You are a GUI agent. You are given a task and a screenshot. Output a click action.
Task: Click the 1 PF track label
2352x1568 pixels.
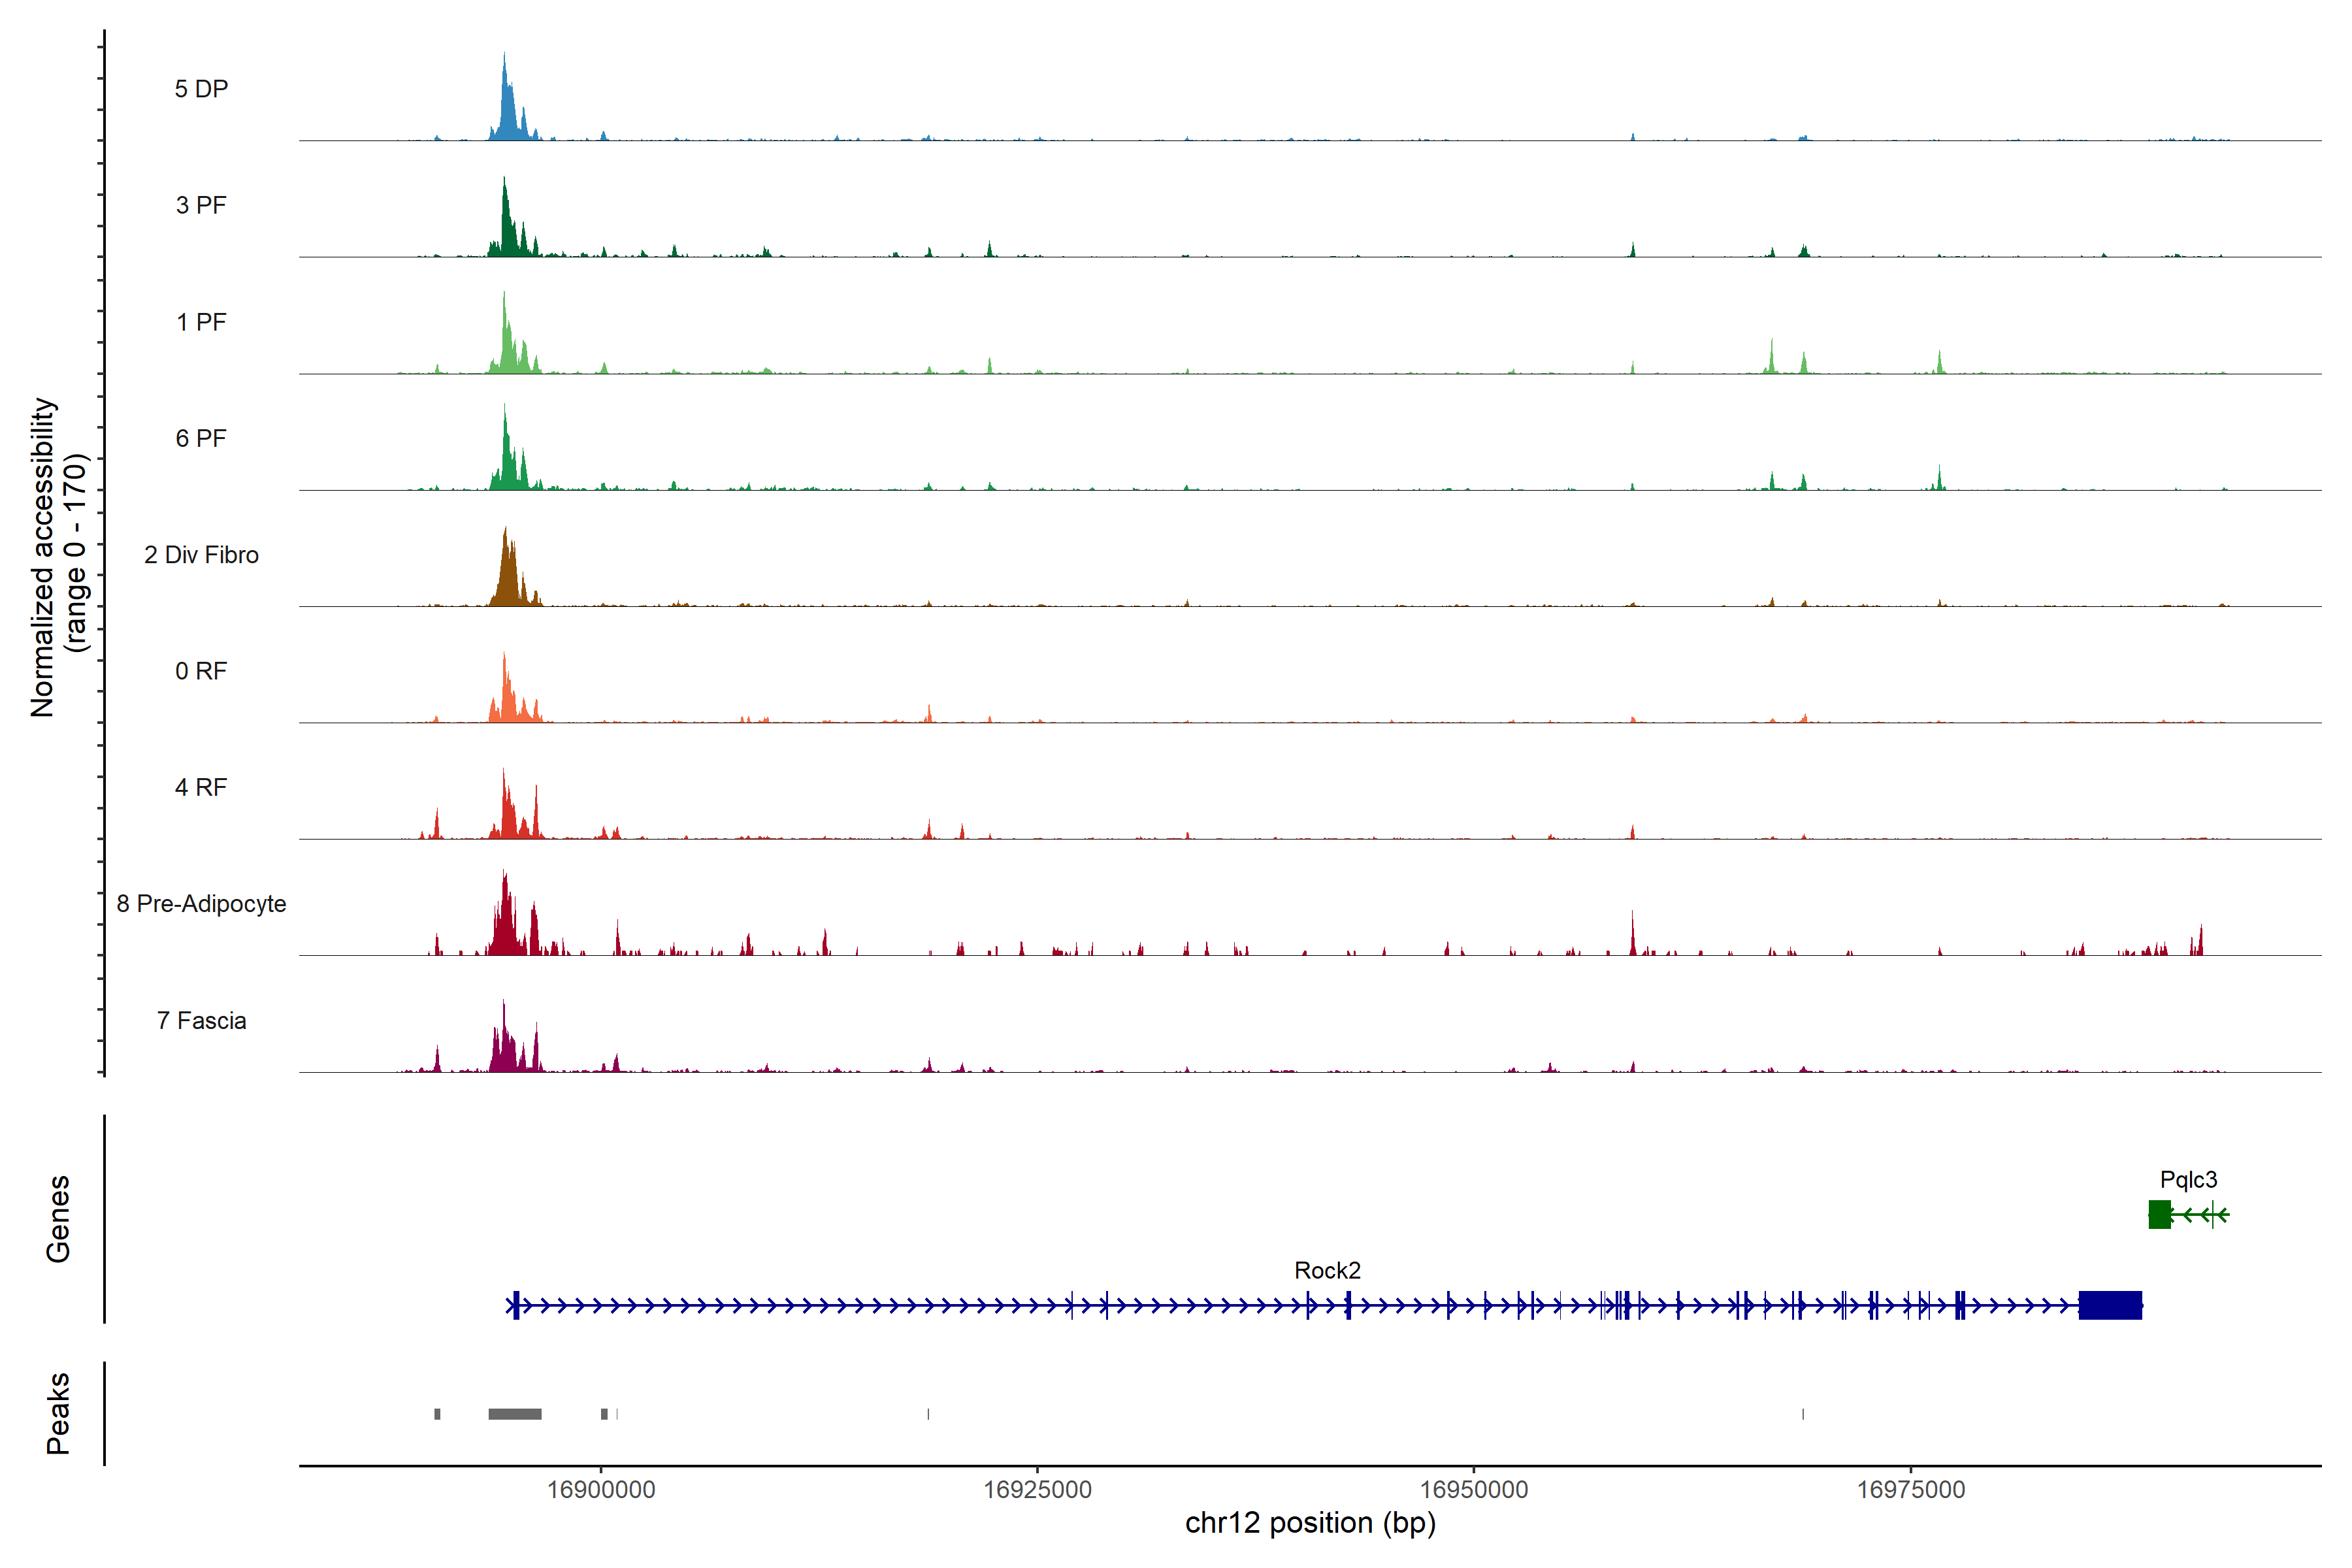pos(201,322)
